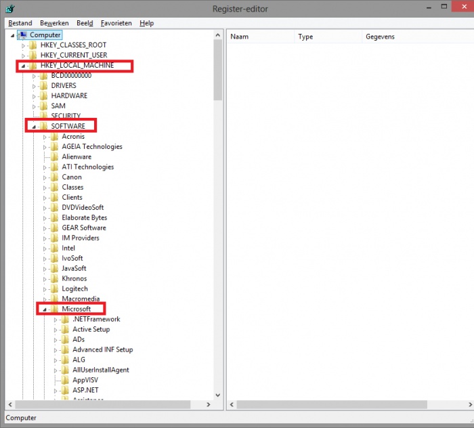The width and height of the screenshot is (474, 428).
Task: Click the Khronos folder icon
Action: click(x=54, y=279)
